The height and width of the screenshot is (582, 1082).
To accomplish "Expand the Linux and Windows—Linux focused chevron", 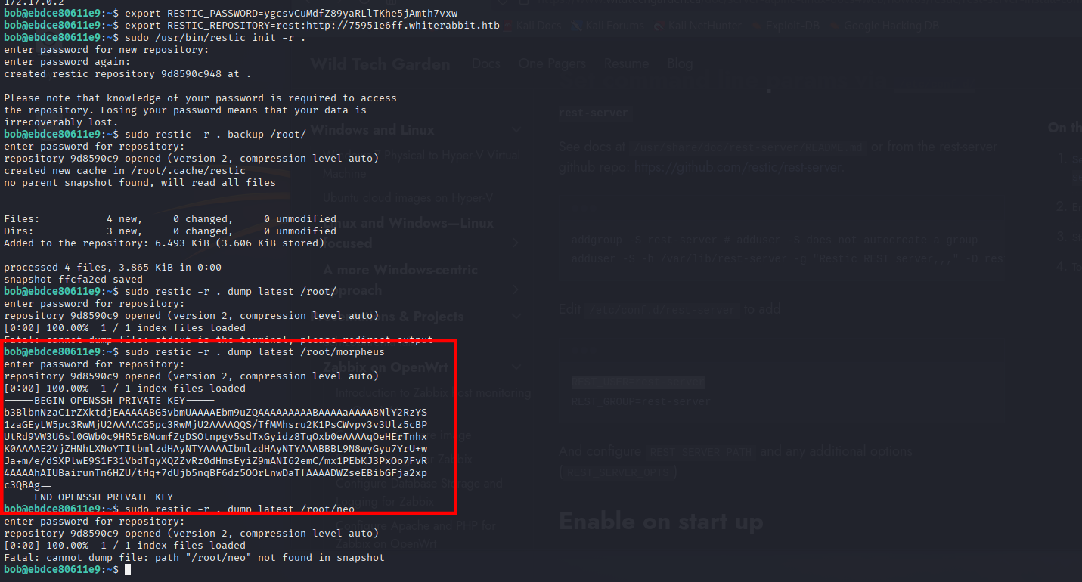I will coord(516,243).
